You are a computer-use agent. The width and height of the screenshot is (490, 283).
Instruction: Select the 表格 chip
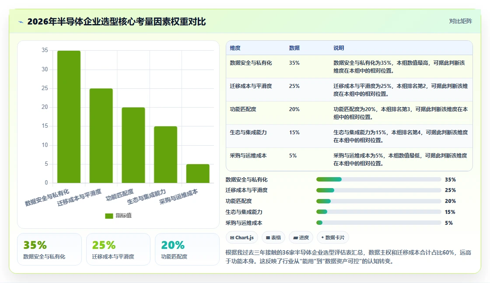click(x=273, y=238)
